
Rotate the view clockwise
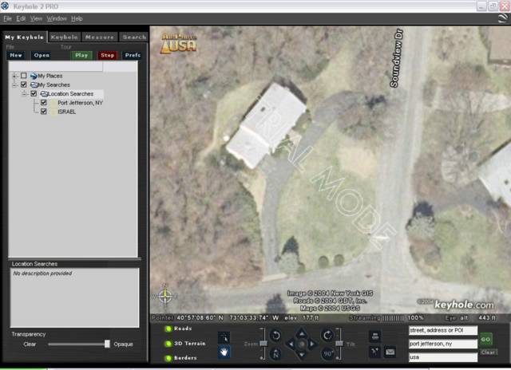pyautogui.click(x=327, y=335)
